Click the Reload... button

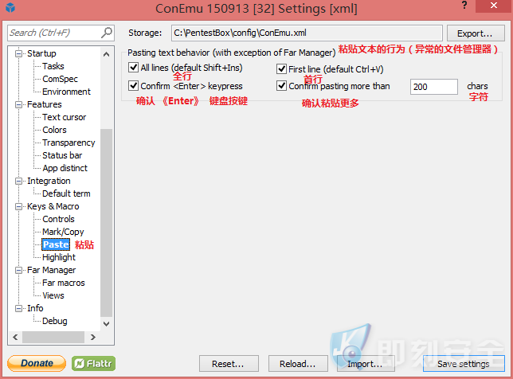[x=298, y=364]
